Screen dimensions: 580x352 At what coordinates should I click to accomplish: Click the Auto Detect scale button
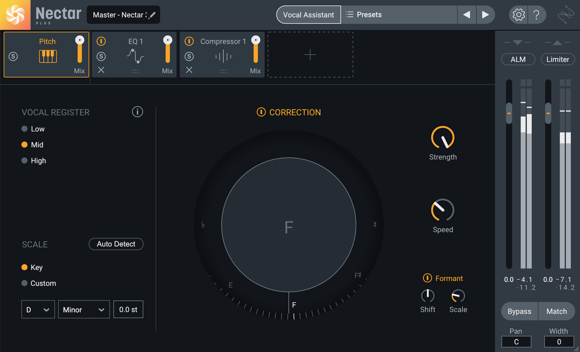116,244
